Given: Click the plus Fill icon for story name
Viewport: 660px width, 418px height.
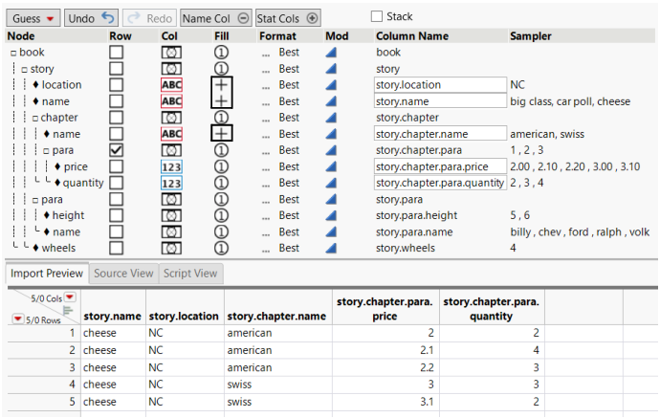Looking at the screenshot, I should click(222, 101).
